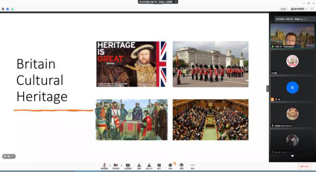Turn on the camera video
This screenshot has height=172, width=316.
[116, 167]
